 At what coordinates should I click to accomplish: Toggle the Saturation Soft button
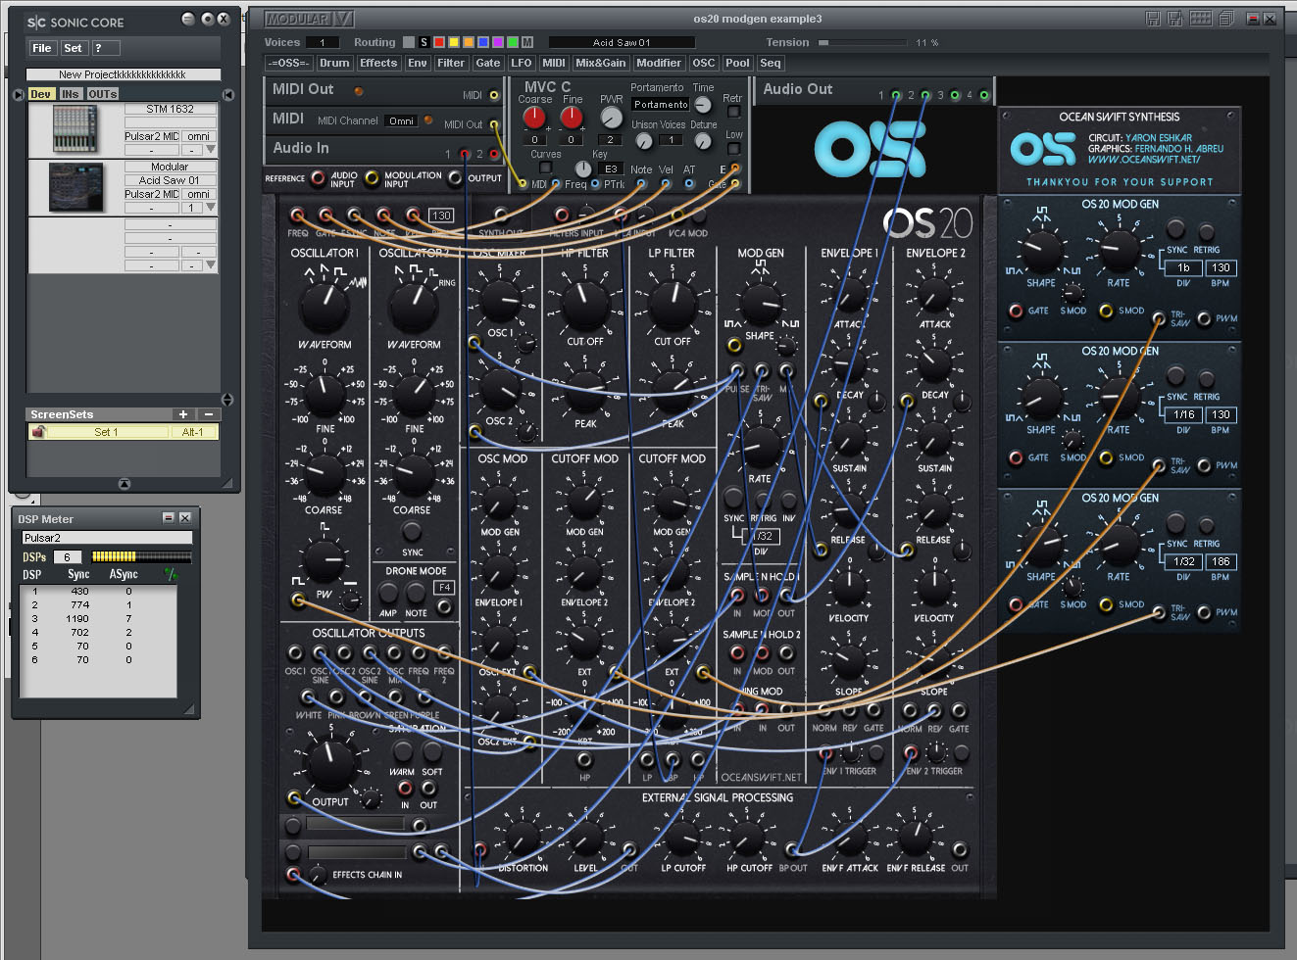(431, 751)
